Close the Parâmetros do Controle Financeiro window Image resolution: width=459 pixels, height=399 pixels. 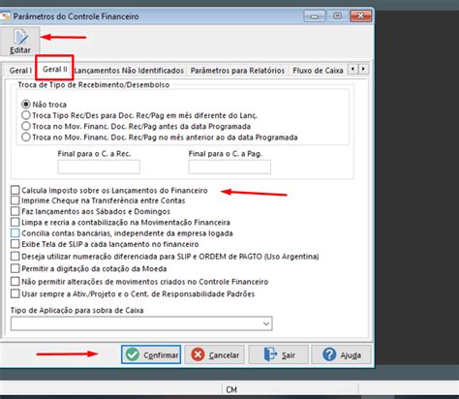tap(361, 16)
